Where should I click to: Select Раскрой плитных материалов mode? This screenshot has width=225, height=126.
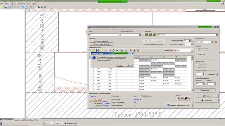pyautogui.click(x=154, y=41)
